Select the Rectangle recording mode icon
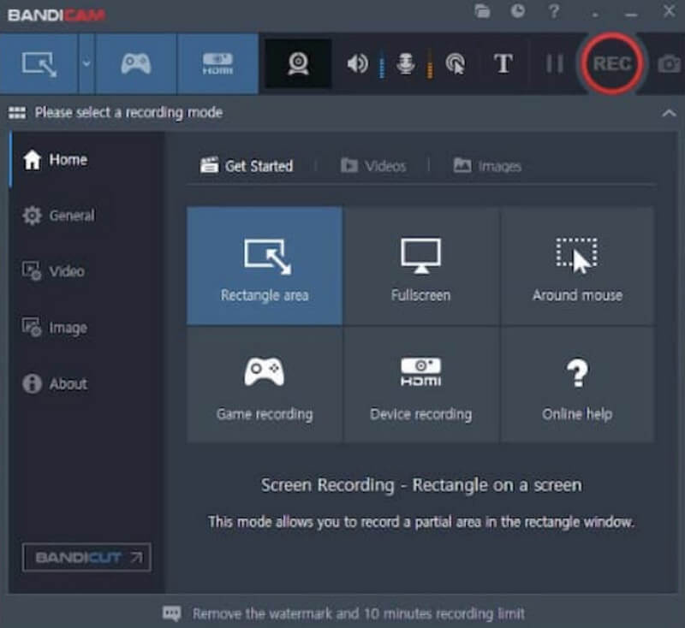Screen dimensions: 685x628 point(39,63)
